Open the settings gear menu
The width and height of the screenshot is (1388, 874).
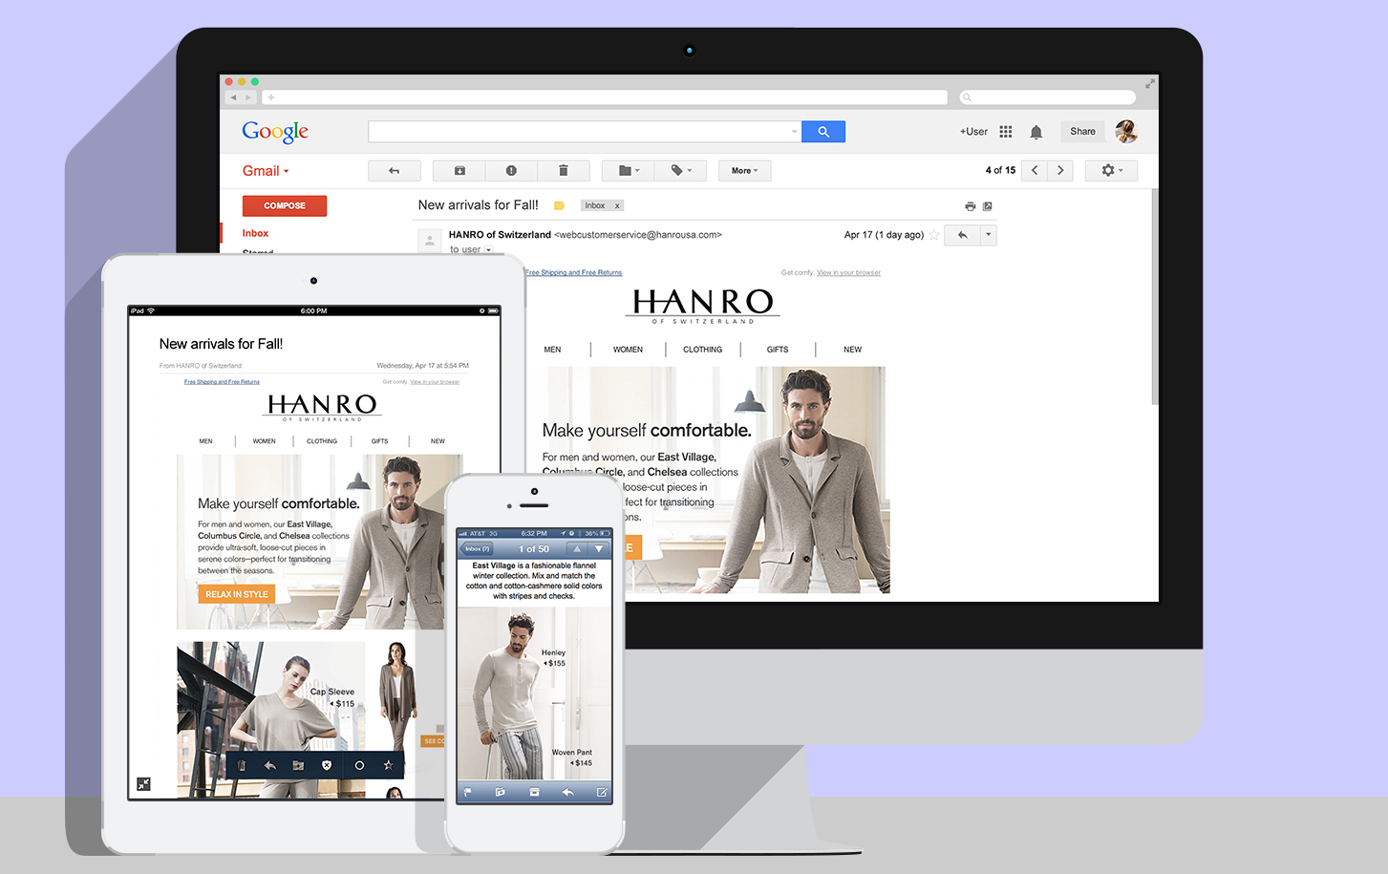(1112, 171)
